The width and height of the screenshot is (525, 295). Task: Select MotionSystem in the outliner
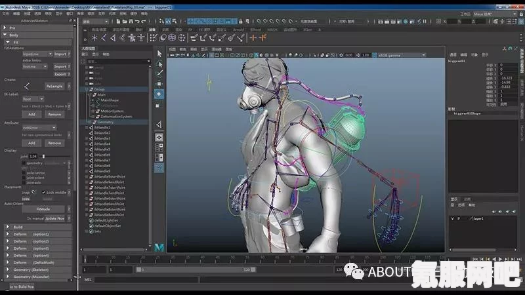tap(112, 111)
